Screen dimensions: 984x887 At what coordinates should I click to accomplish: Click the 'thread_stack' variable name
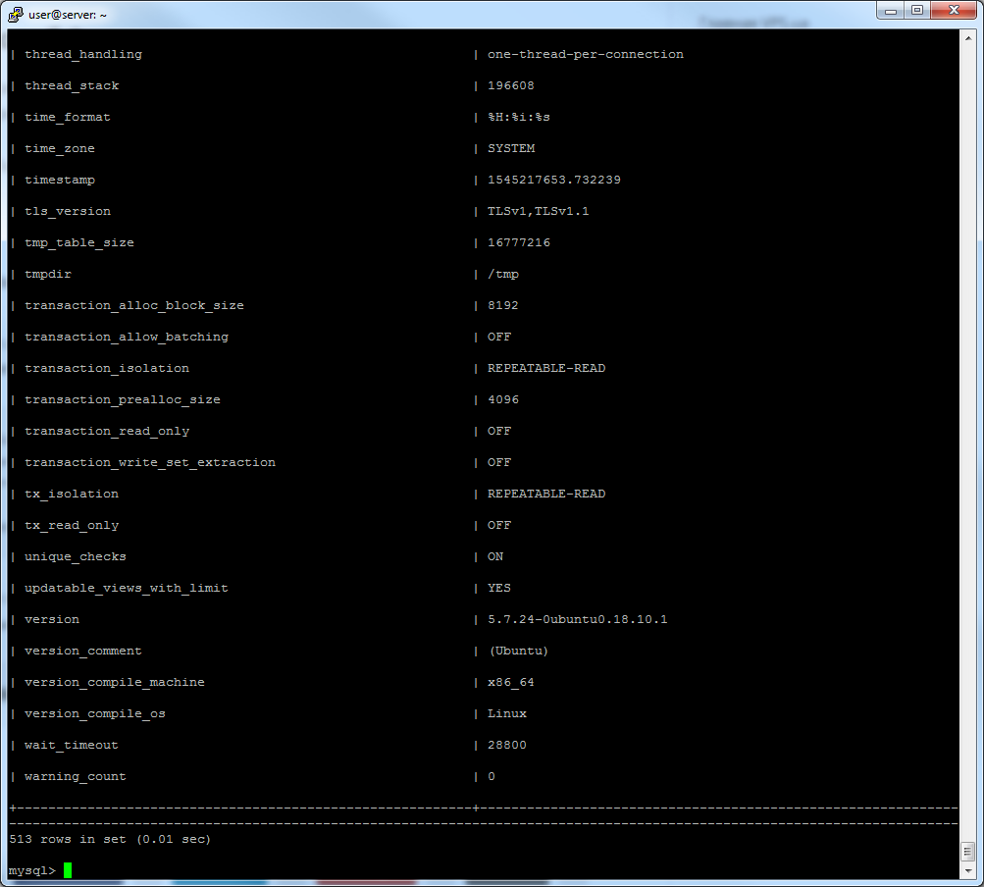tap(72, 86)
